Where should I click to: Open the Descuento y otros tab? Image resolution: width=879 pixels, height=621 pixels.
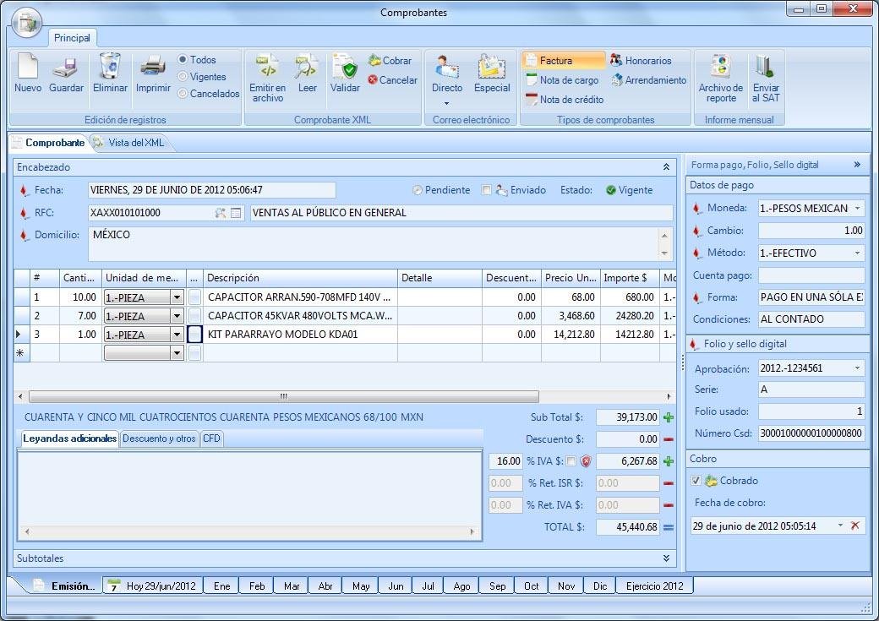(x=159, y=439)
